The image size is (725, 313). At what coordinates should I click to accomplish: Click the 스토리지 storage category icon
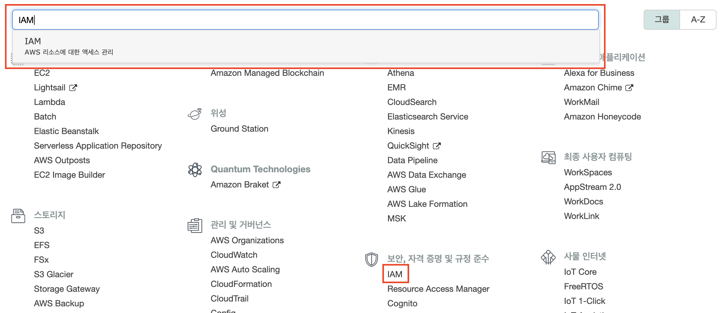point(18,216)
